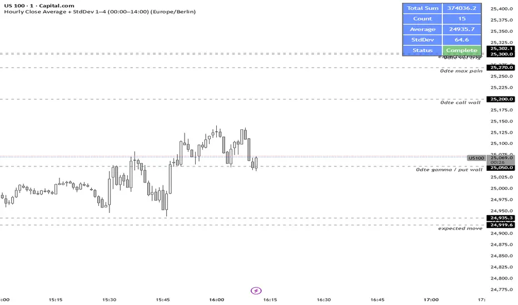Click the 15:30 time axis label
The width and height of the screenshot is (518, 305).
tap(109, 299)
